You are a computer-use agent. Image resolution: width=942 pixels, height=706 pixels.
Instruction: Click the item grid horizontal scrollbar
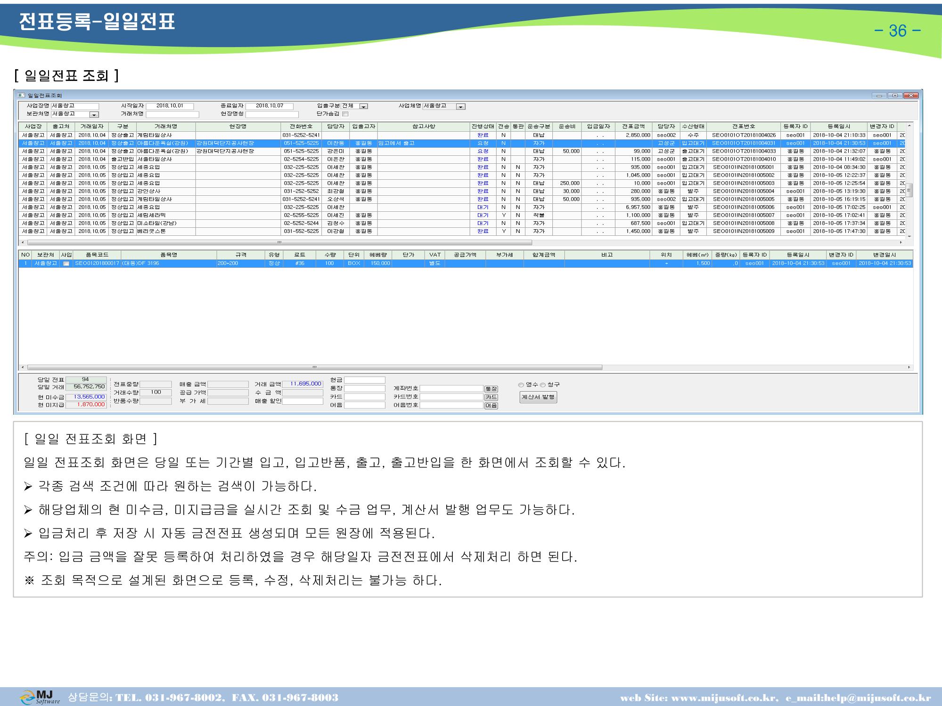click(x=315, y=368)
